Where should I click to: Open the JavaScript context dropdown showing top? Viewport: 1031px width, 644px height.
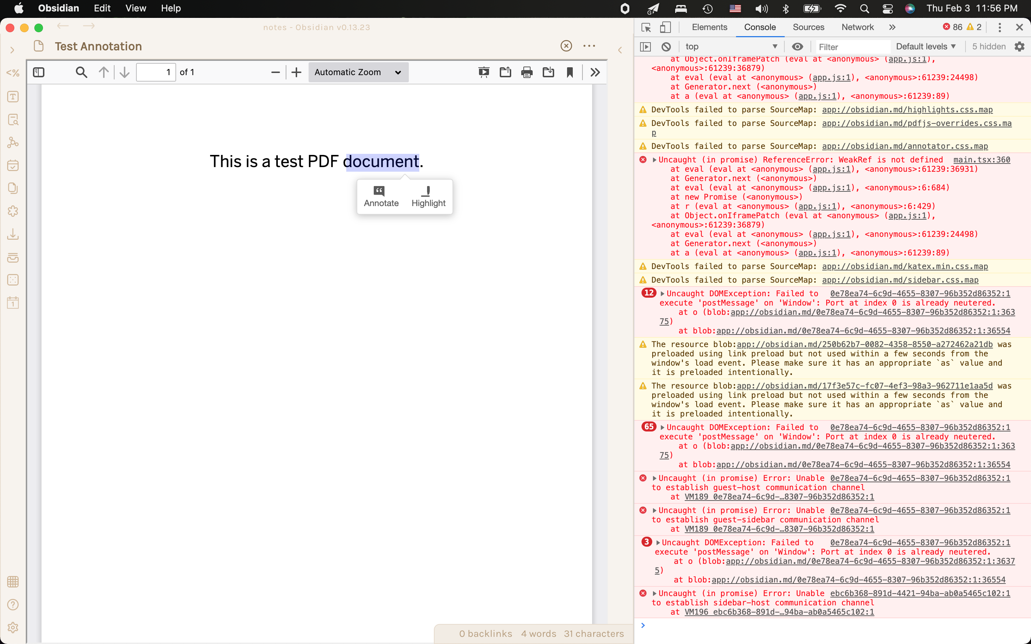click(731, 47)
